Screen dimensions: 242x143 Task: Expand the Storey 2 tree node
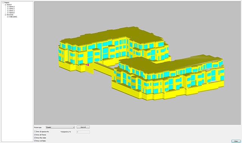coord(8,9)
